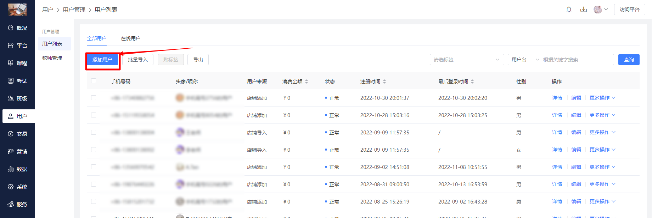Open 详情 for 2022-08-31 09:00:50 row
Screen dimensions: 652x218
[x=557, y=184]
